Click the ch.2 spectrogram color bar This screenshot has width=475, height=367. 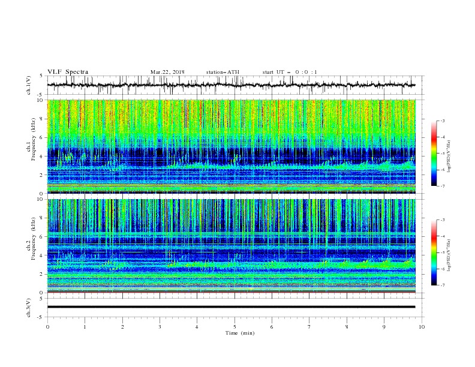pyautogui.click(x=434, y=252)
